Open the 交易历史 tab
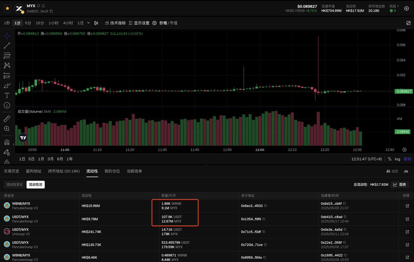This screenshot has width=414, height=262. (x=11, y=171)
